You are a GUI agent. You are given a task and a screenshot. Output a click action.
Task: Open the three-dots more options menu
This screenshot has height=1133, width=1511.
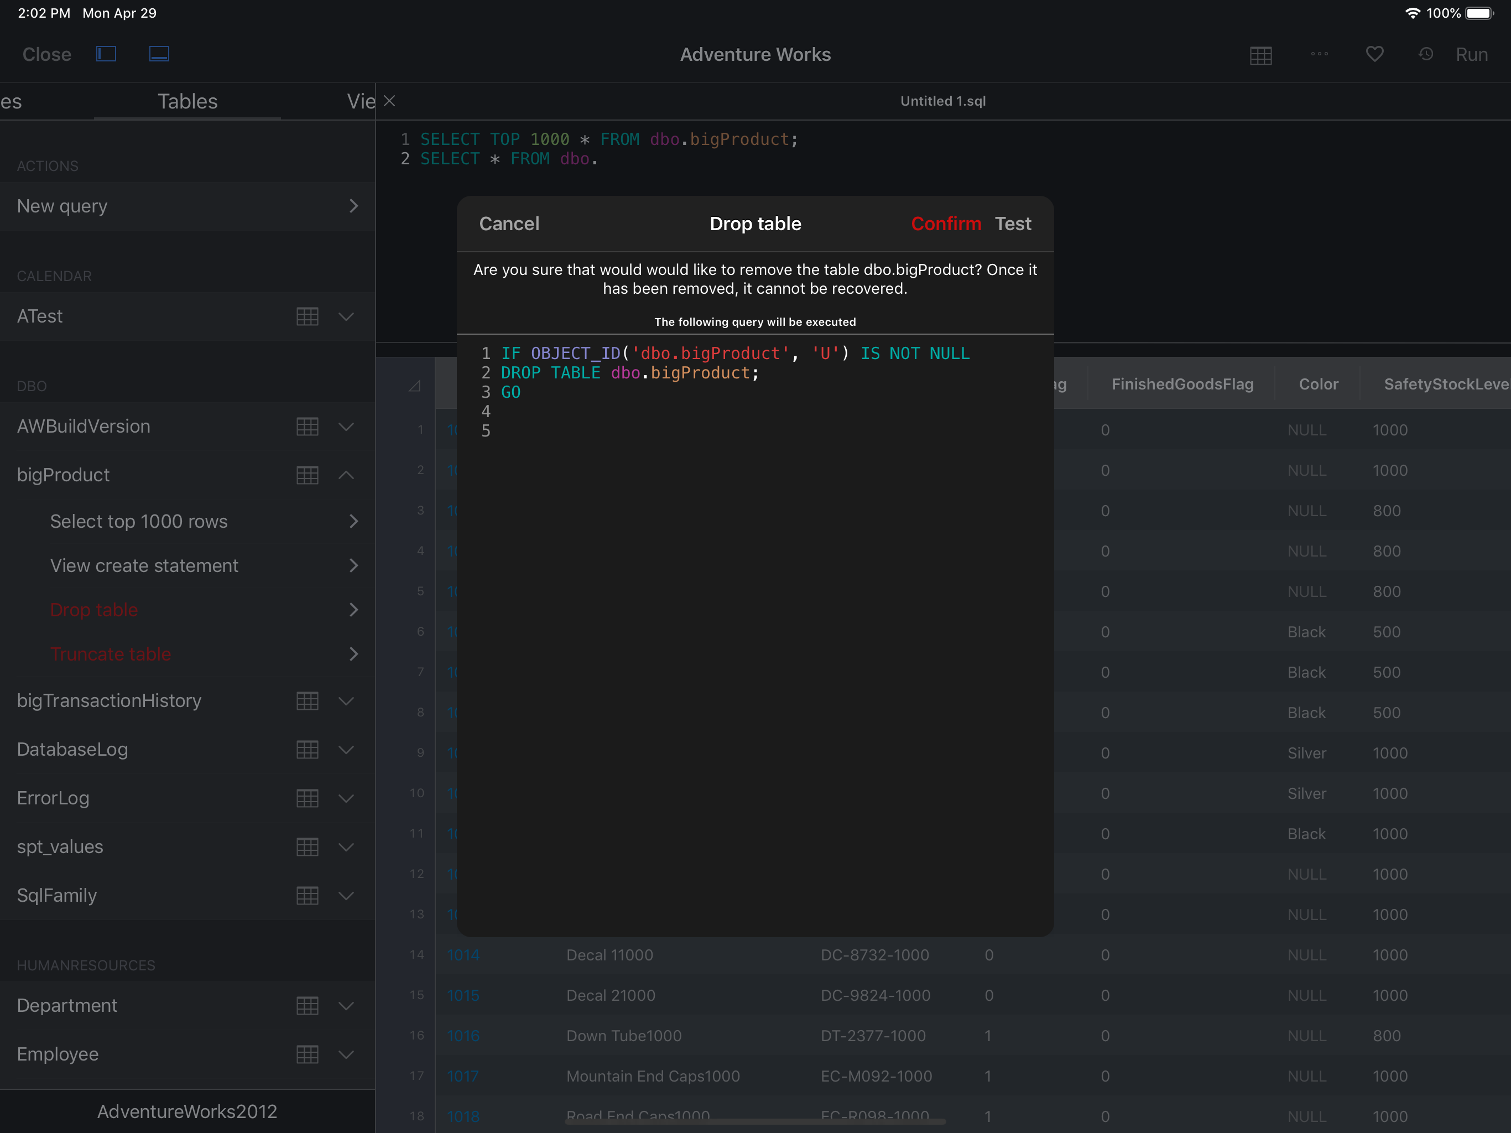[x=1319, y=54]
